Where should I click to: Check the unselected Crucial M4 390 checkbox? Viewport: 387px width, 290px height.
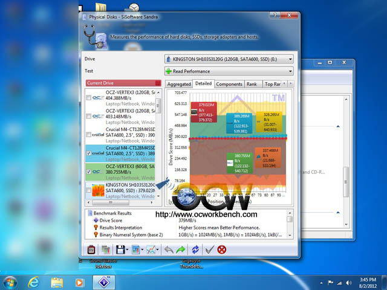[x=89, y=135]
